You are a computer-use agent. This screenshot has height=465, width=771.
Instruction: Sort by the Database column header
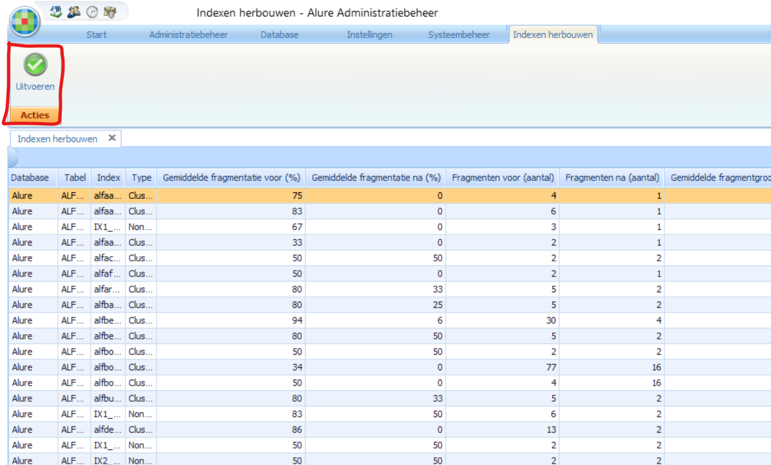point(30,178)
